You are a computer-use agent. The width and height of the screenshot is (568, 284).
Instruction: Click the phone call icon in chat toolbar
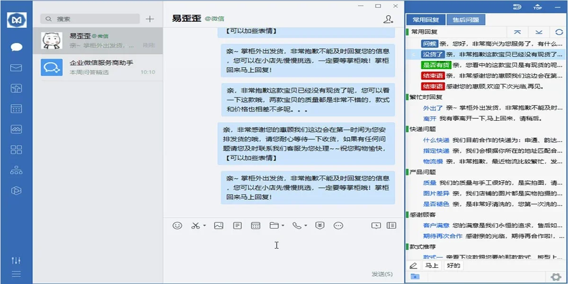(x=297, y=226)
